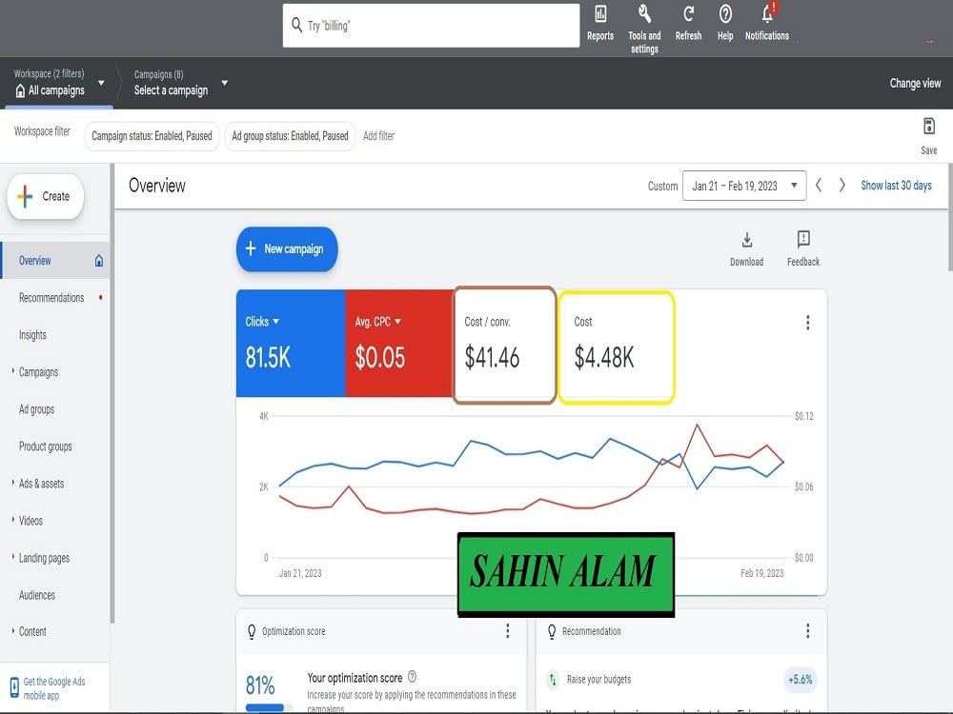The height and width of the screenshot is (714, 953).
Task: Expand the Select a campaign dropdown
Action: click(225, 83)
